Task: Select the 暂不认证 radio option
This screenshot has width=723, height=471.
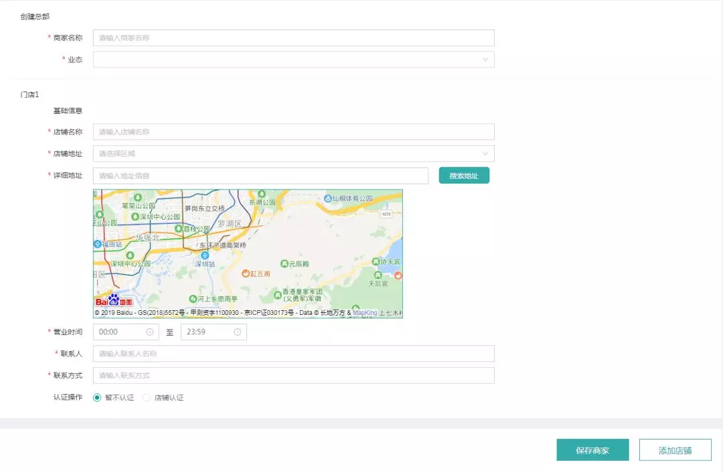Action: (98, 397)
